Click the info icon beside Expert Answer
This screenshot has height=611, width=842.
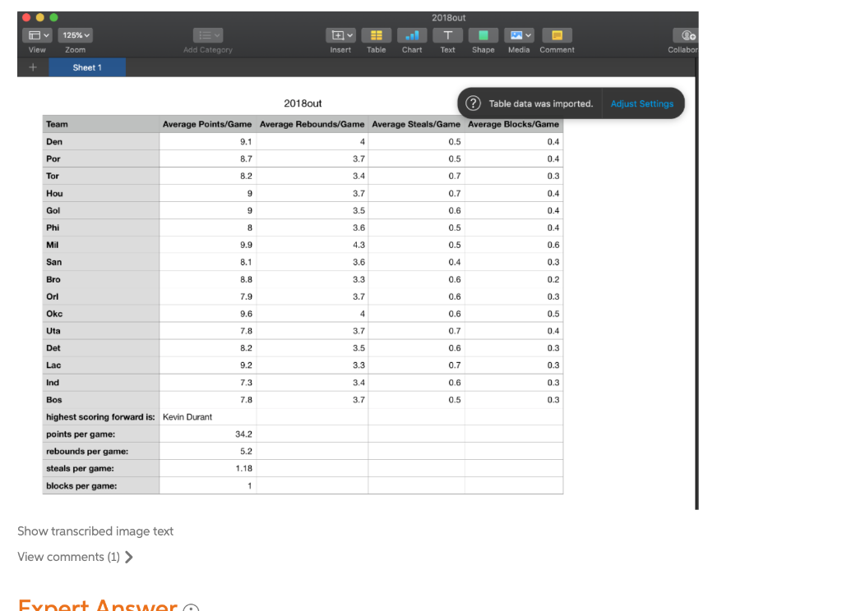191,609
